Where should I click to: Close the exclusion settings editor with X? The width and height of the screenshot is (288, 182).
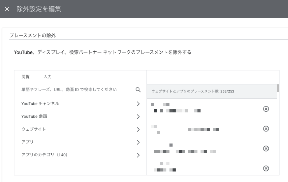tap(7, 9)
